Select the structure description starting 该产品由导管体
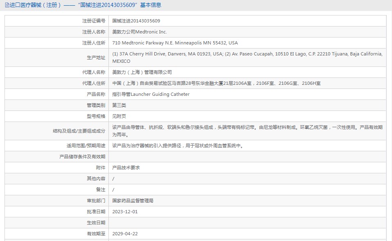Viewport: 392px width, 241px height. pyautogui.click(x=247, y=131)
